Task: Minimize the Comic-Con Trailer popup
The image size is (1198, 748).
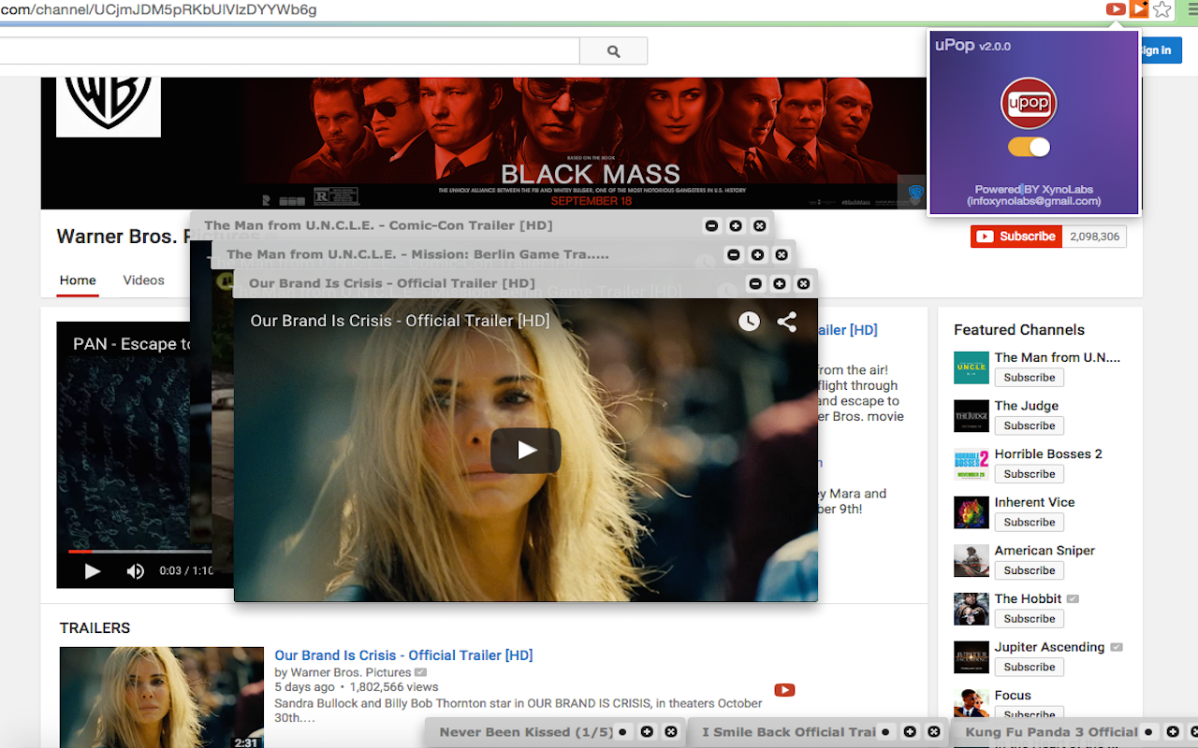Action: coord(711,225)
